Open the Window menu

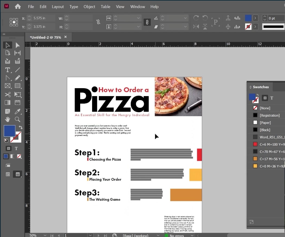click(137, 7)
